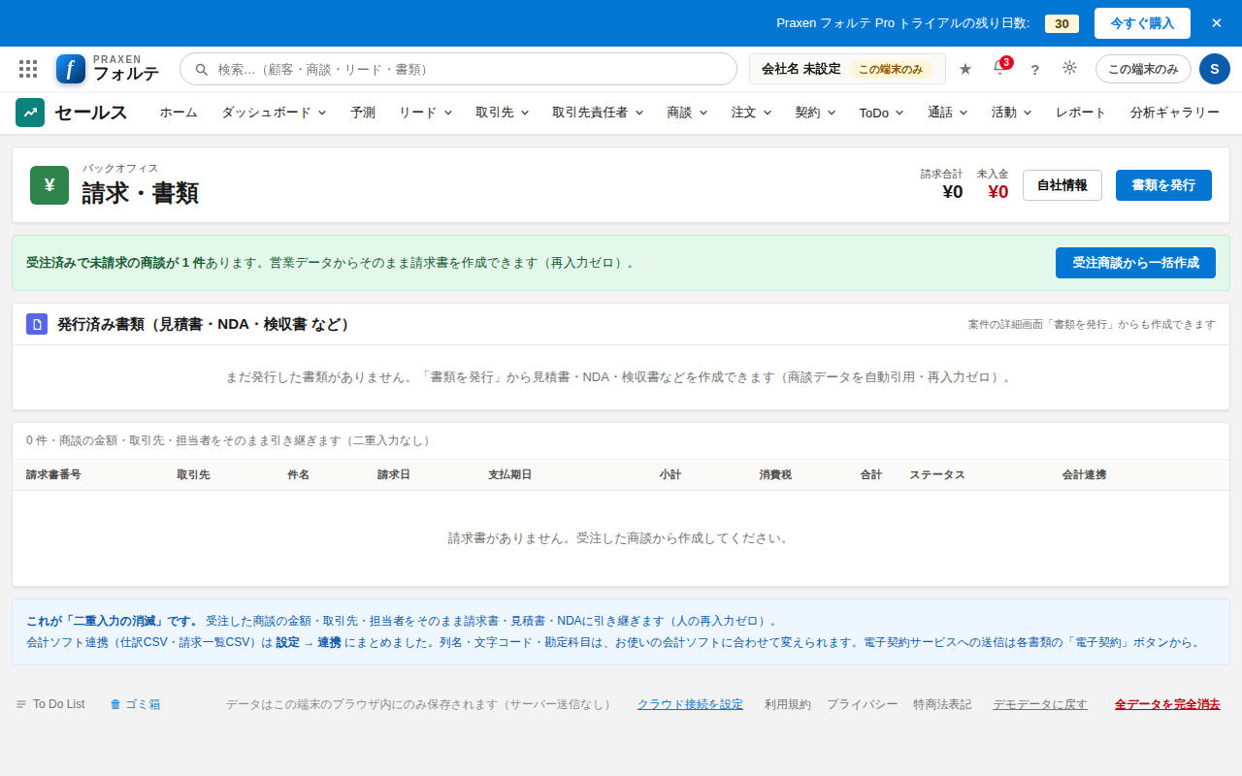Click the Praxen フォルテ logo icon
Screen dimensions: 1242x776
[71, 69]
